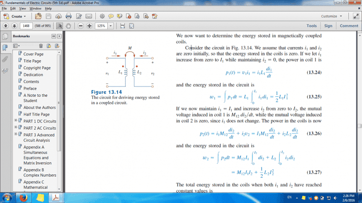
Task: Toggle the Bookmarks navigation panel icon
Action: tap(5, 47)
